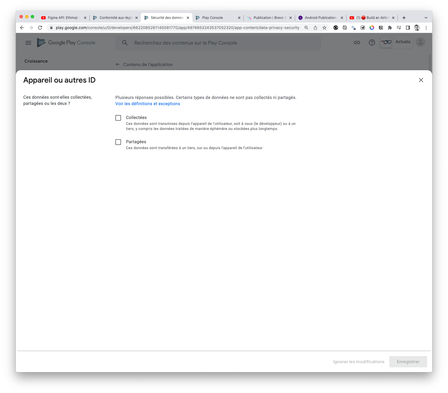Switch to Android Publication tab

click(x=320, y=18)
